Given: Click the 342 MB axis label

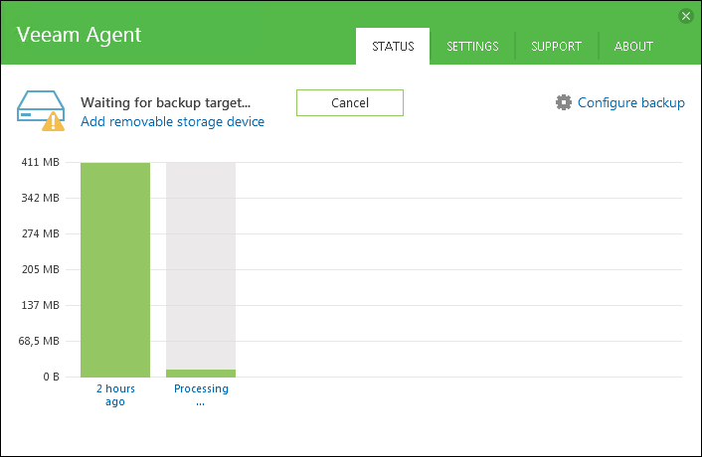Looking at the screenshot, I should pyautogui.click(x=41, y=198).
